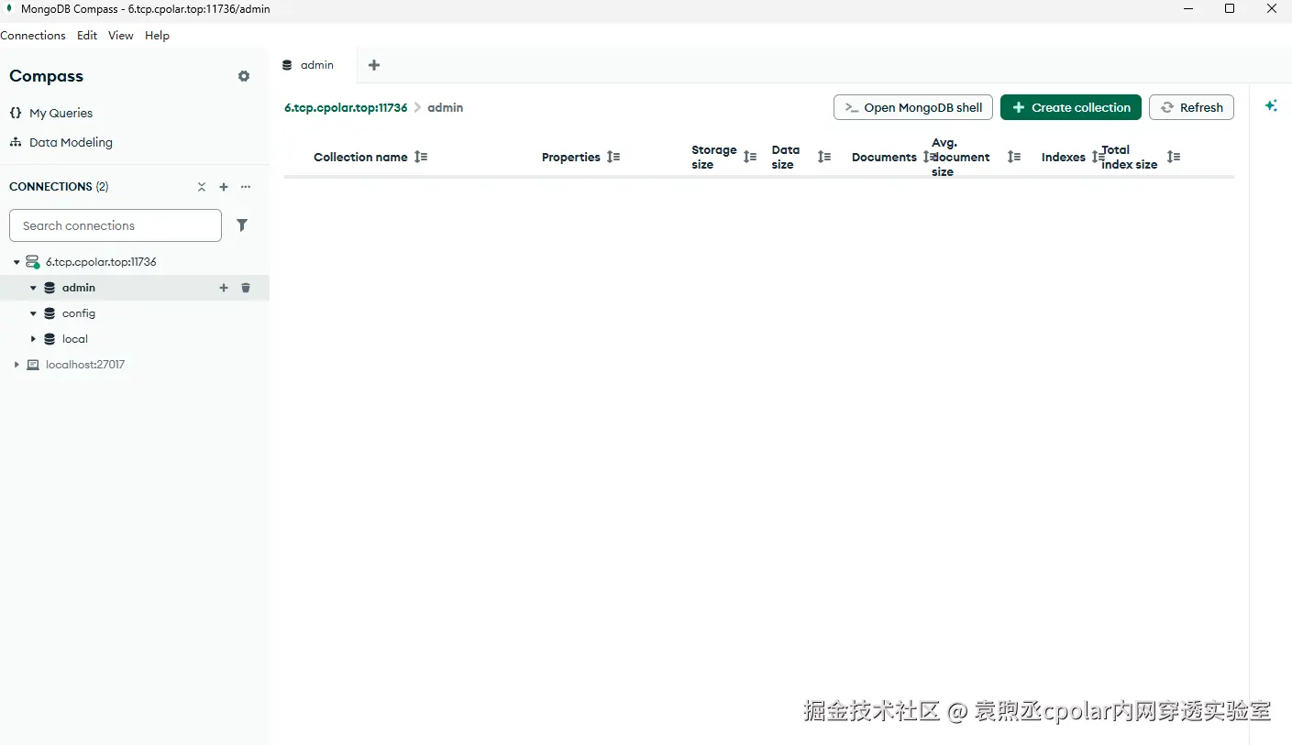Sort by Data size column
Image resolution: width=1292 pixels, height=745 pixels.
click(824, 157)
